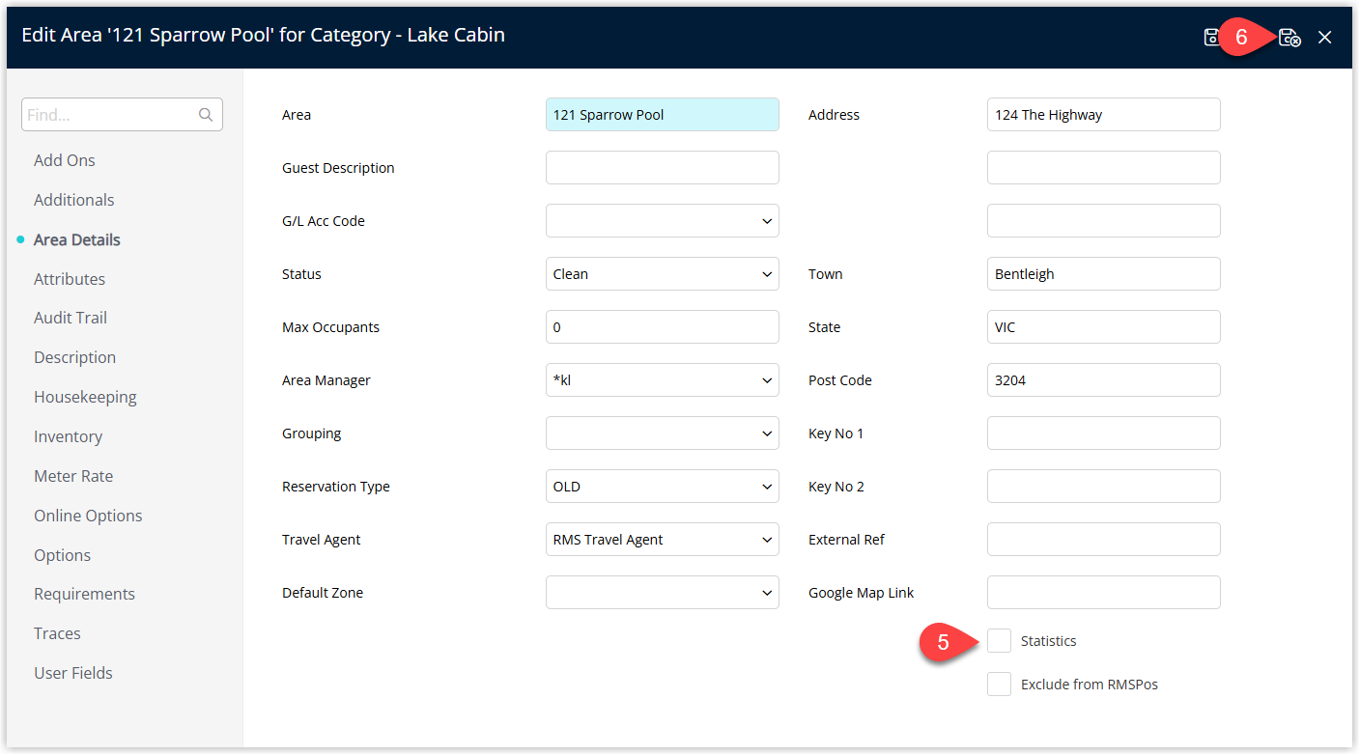1360x755 pixels.
Task: Click Address field with 124 The Highway
Action: [1104, 115]
